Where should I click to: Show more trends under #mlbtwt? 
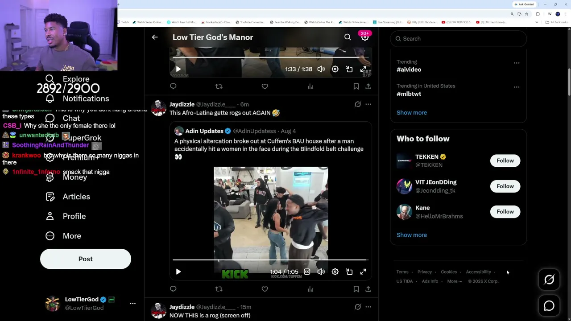coord(412,113)
